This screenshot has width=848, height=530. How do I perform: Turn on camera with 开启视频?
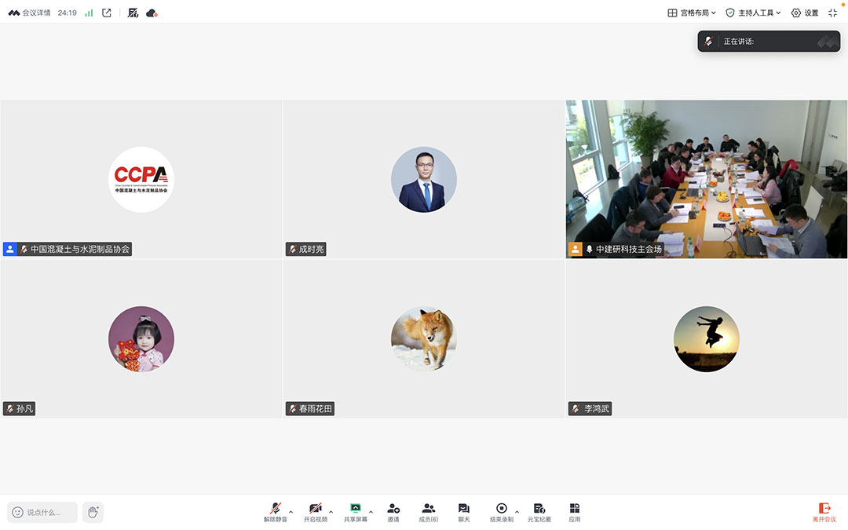point(316,512)
